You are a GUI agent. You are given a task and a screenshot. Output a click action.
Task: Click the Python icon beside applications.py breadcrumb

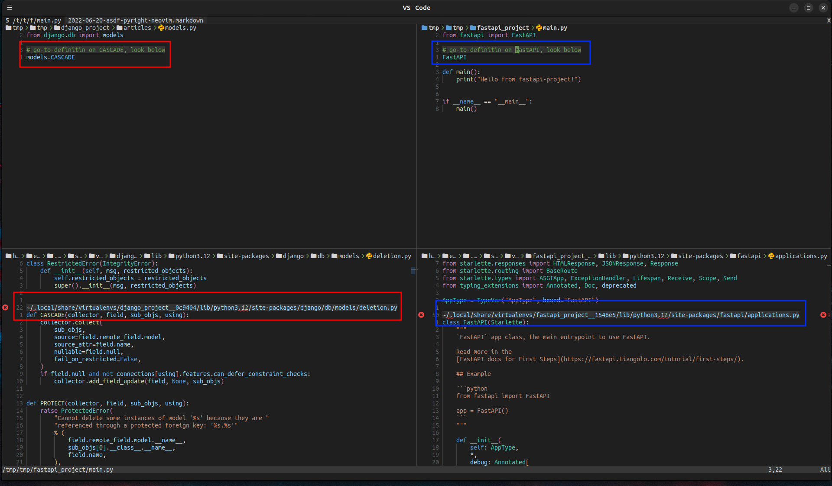(x=771, y=256)
